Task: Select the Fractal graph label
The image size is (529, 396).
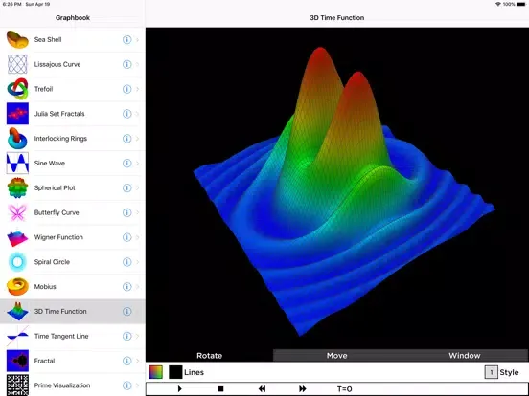Action: [44, 361]
